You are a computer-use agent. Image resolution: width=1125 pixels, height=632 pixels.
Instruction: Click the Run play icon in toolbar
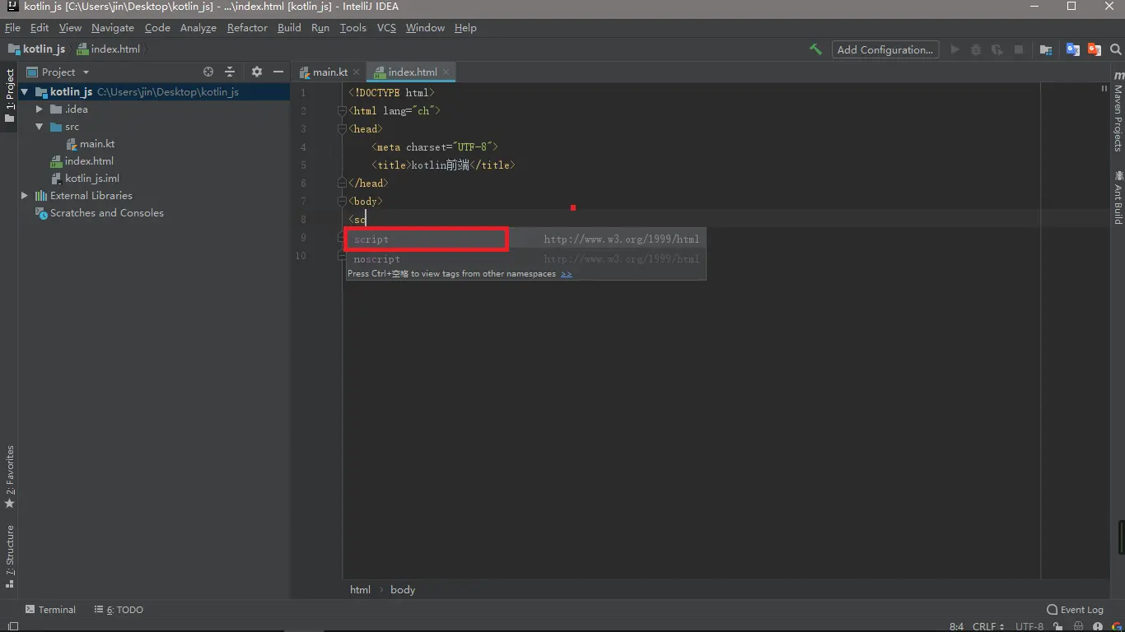tap(955, 49)
